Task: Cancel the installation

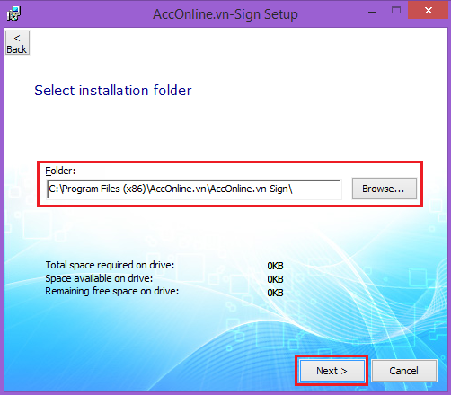Action: point(404,371)
